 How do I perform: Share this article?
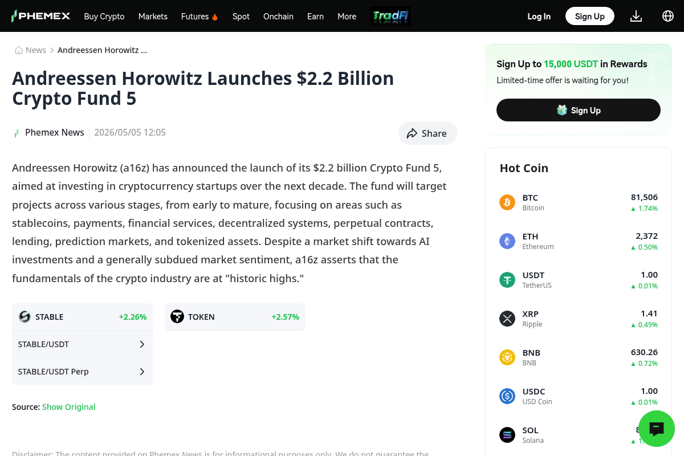click(x=427, y=133)
